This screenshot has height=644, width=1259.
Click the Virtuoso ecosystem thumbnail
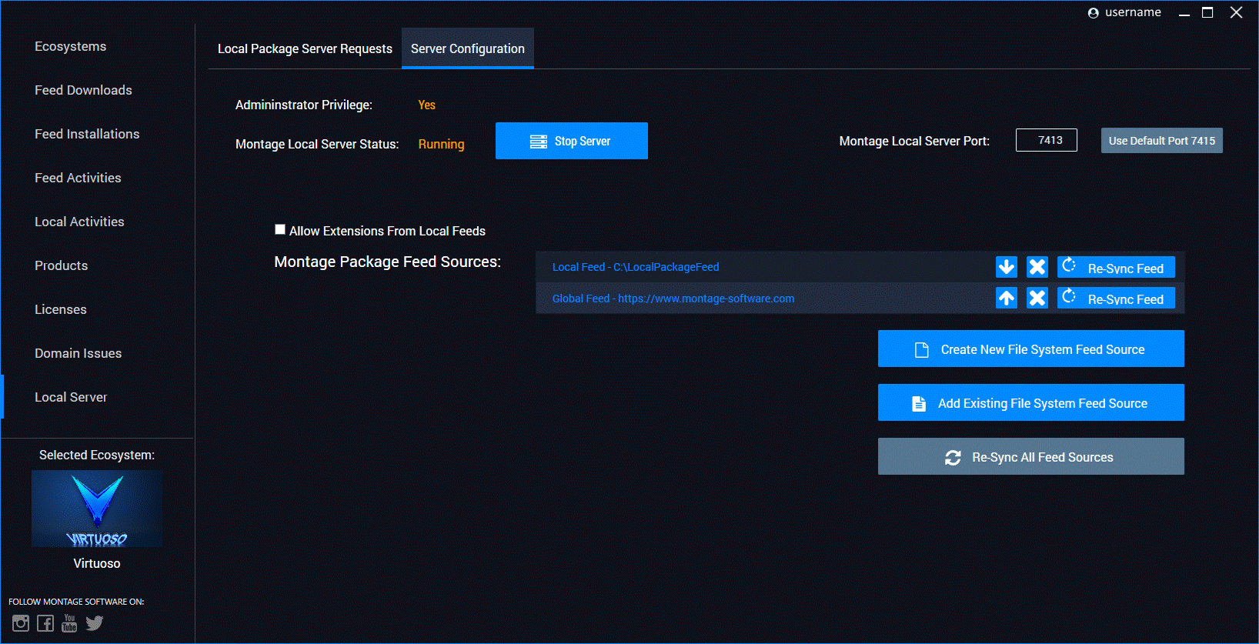click(x=97, y=509)
